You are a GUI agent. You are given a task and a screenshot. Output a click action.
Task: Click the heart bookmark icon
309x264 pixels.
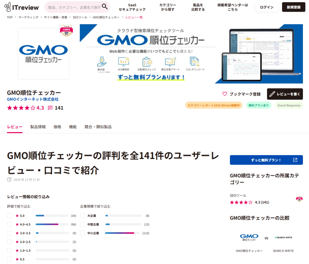tap(225, 94)
